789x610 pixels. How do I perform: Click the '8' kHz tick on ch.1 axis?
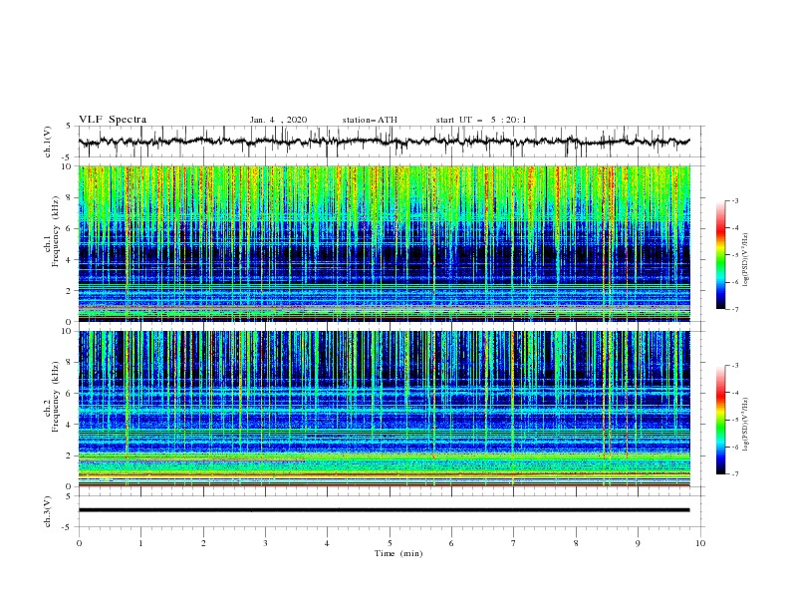(70, 197)
